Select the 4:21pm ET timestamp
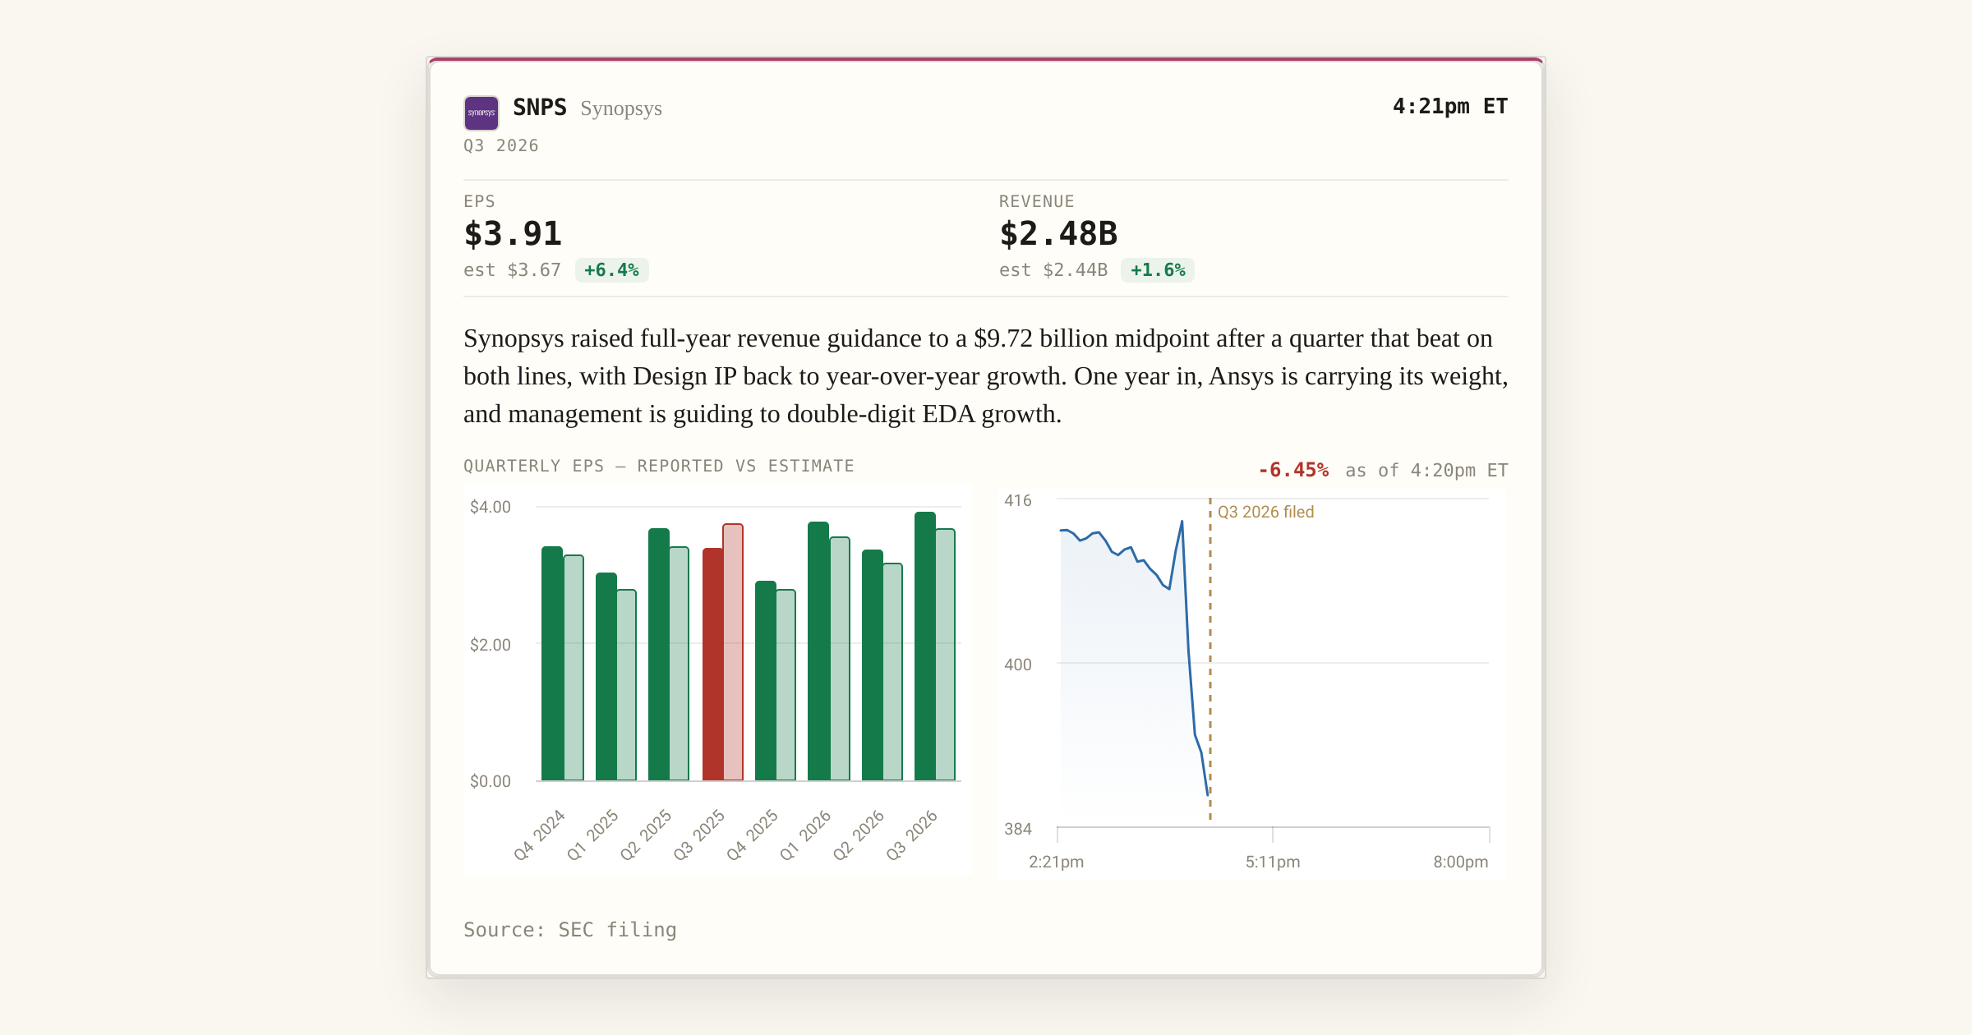Image resolution: width=1972 pixels, height=1035 pixels. click(x=1450, y=107)
